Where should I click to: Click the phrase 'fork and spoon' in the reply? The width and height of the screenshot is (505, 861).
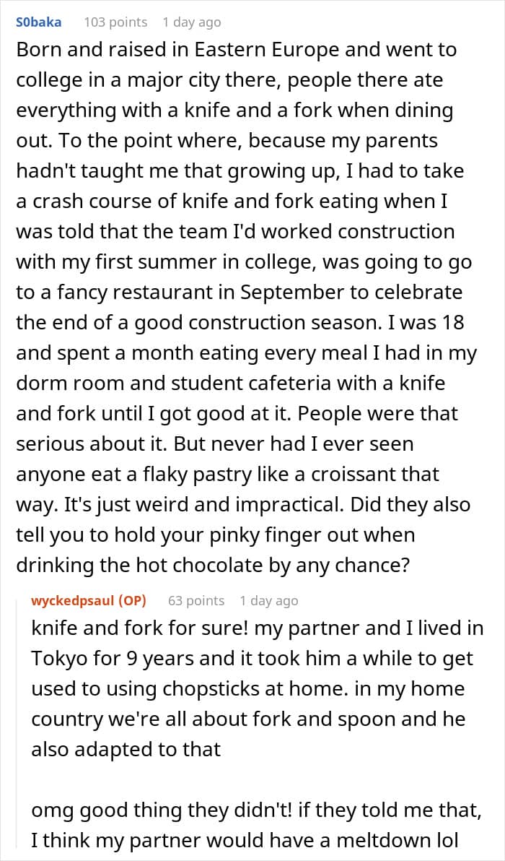(x=297, y=719)
